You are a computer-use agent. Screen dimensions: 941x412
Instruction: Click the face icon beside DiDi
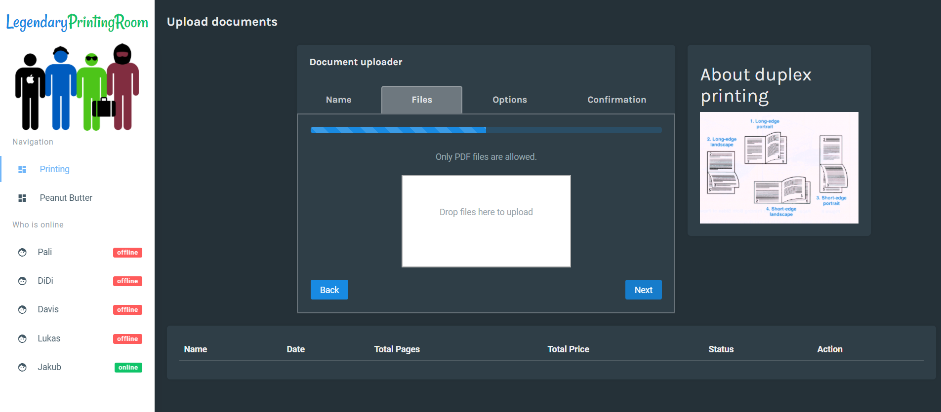22,281
